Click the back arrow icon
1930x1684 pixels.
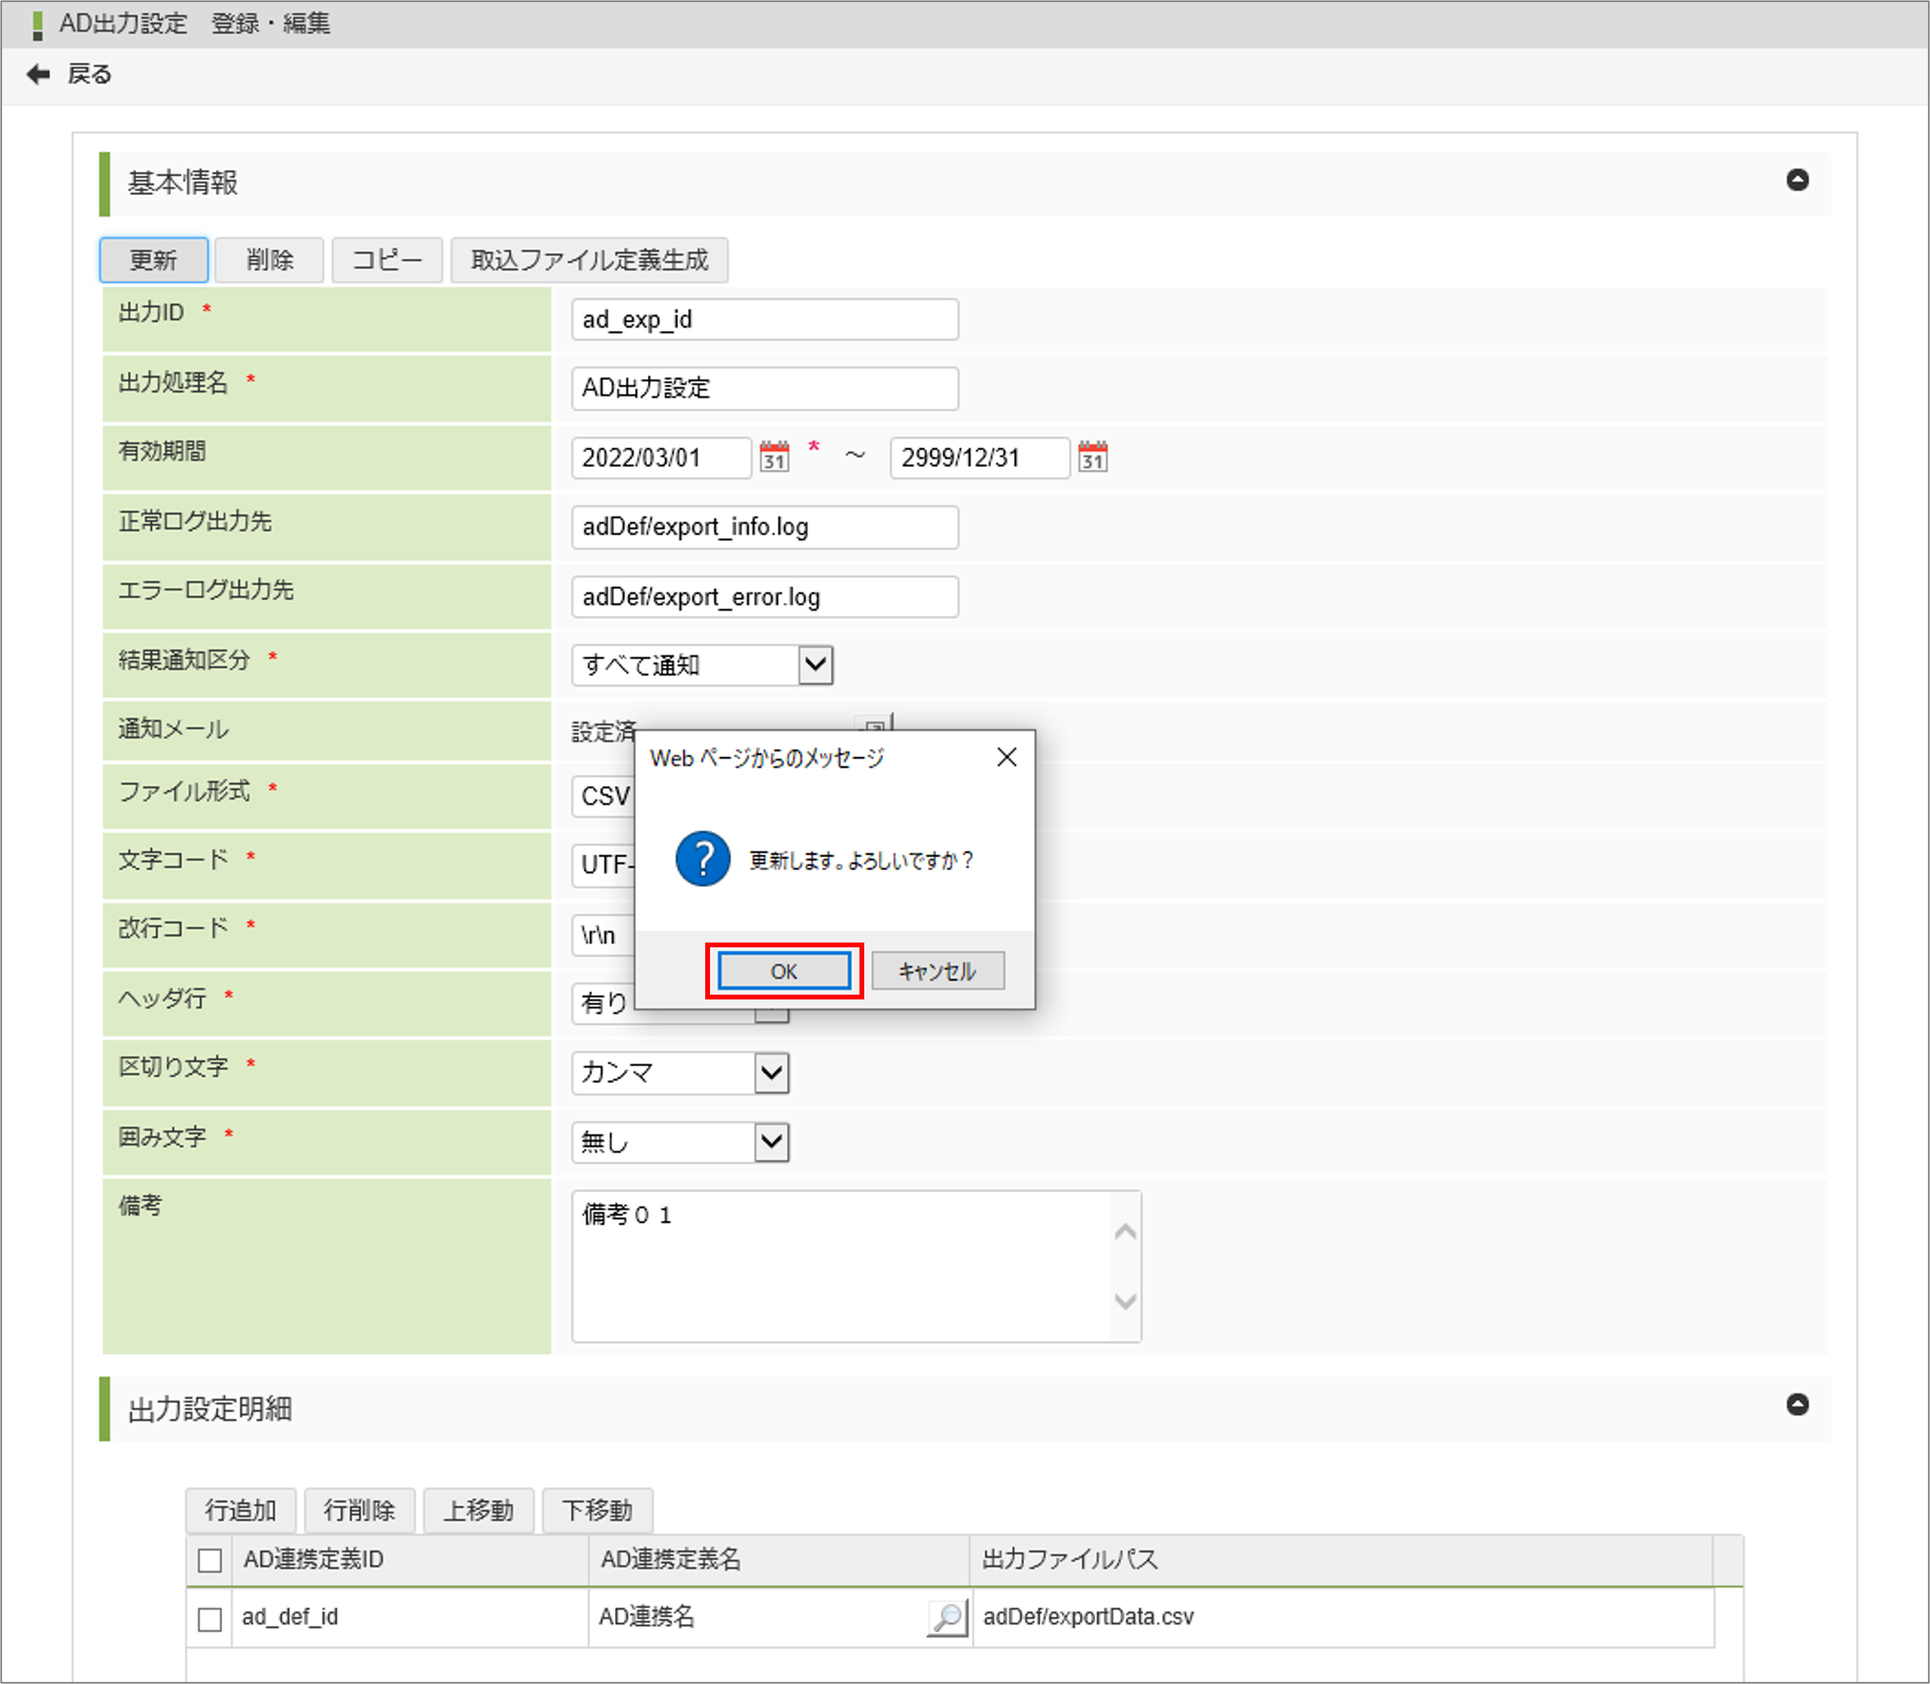click(x=38, y=74)
